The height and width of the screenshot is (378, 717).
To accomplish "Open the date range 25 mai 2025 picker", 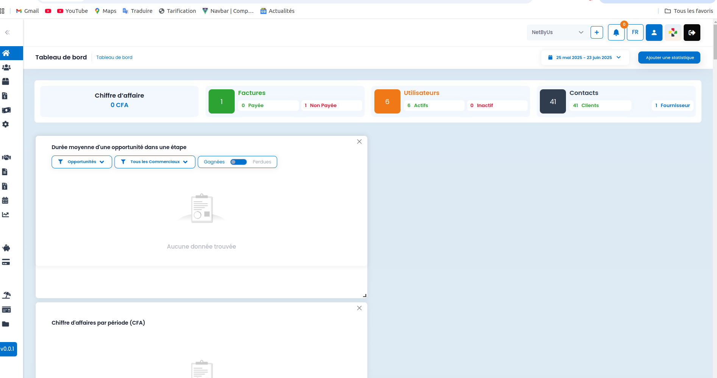I will 585,58.
